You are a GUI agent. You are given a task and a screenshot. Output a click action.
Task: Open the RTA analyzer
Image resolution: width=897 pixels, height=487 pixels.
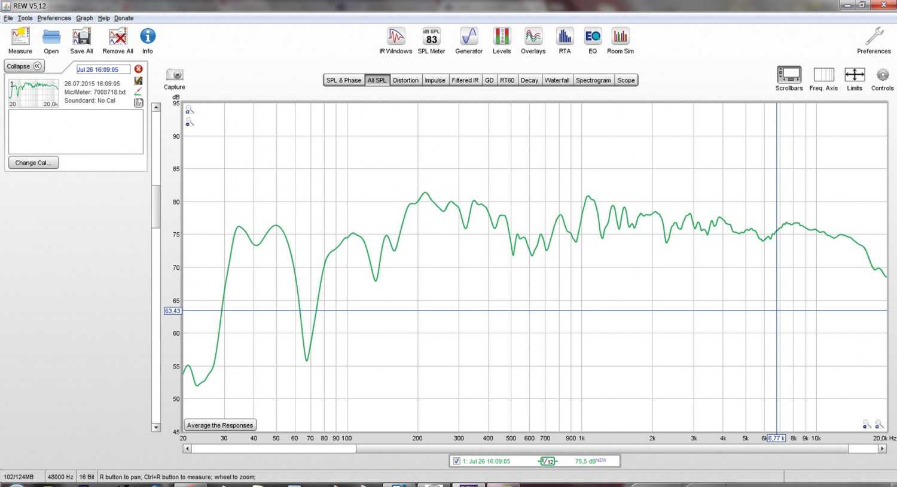[x=565, y=37]
